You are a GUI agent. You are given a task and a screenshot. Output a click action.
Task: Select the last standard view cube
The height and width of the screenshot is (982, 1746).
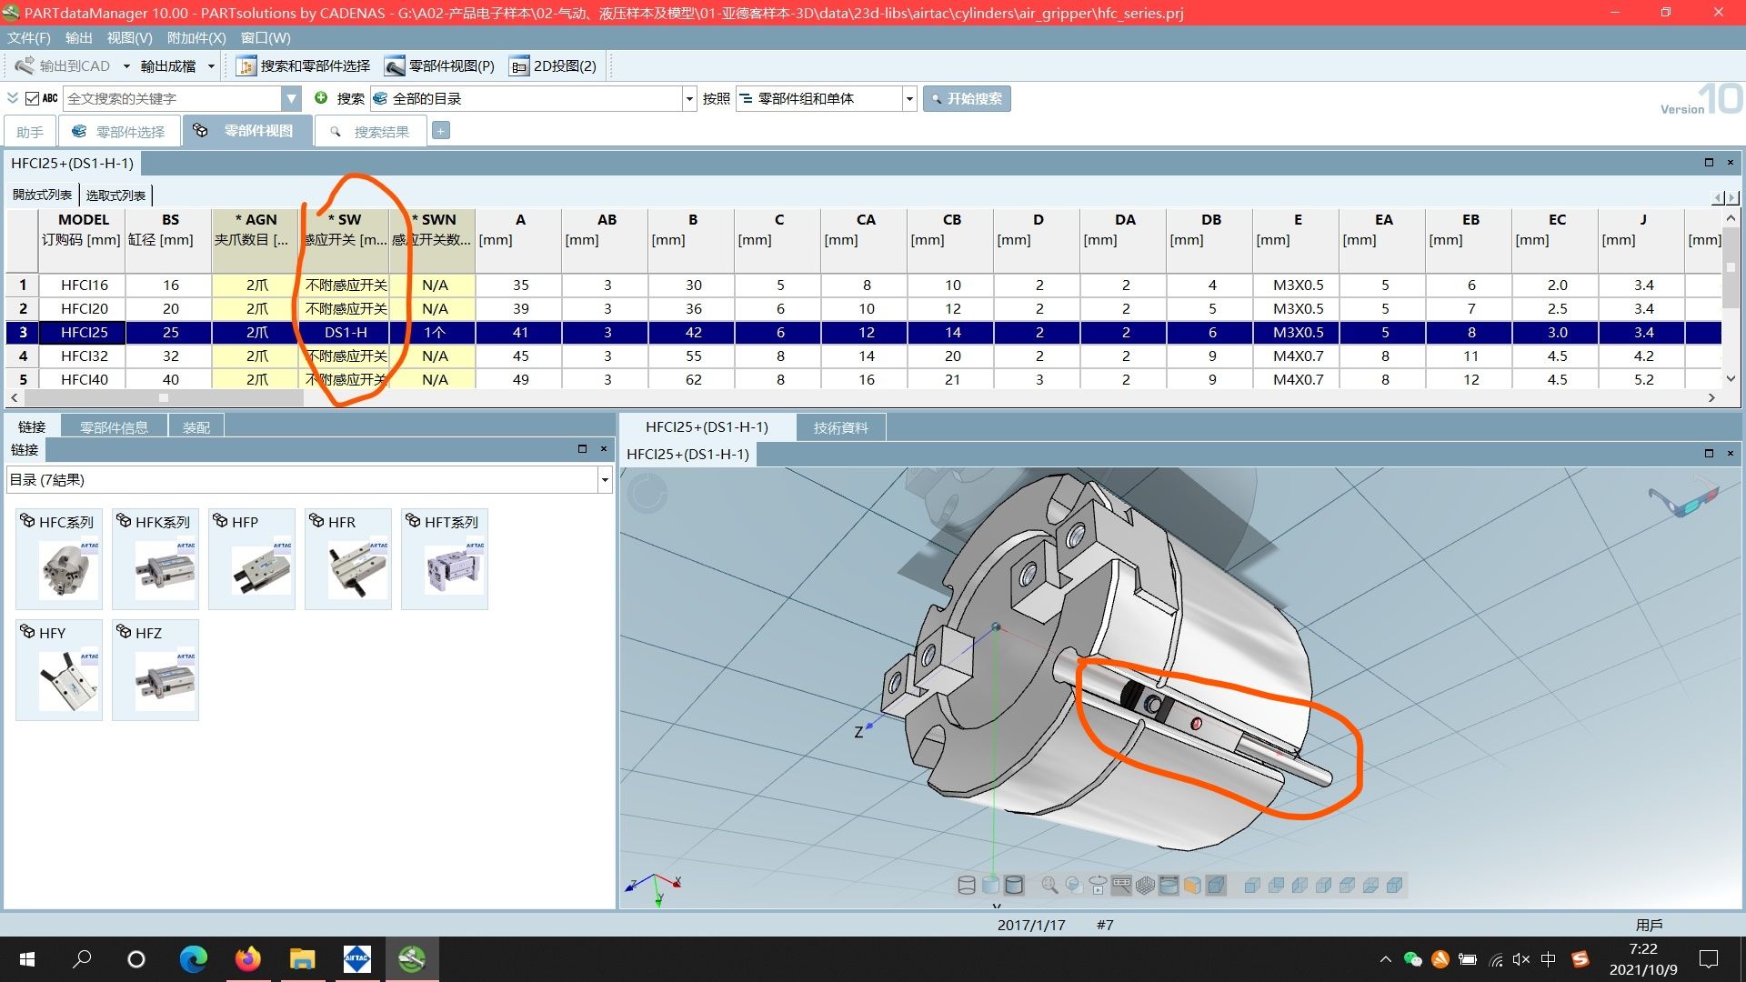[1394, 885]
